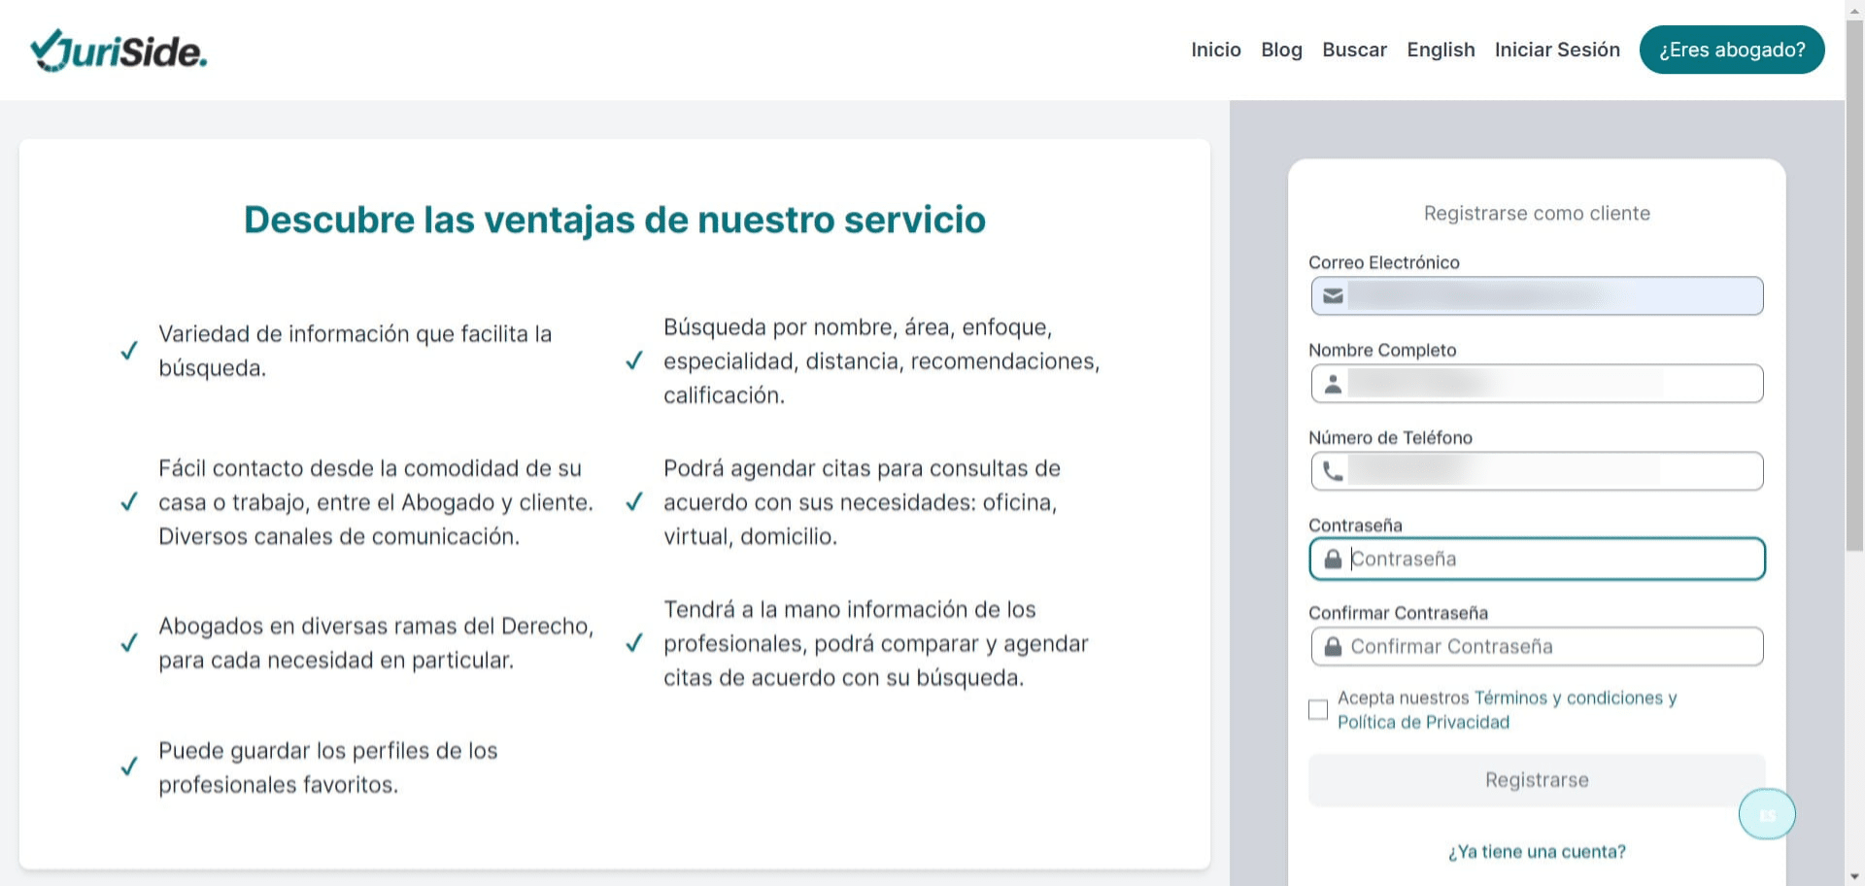Click the phone icon in Número de Teléfono field
The height and width of the screenshot is (886, 1865).
pyautogui.click(x=1333, y=470)
